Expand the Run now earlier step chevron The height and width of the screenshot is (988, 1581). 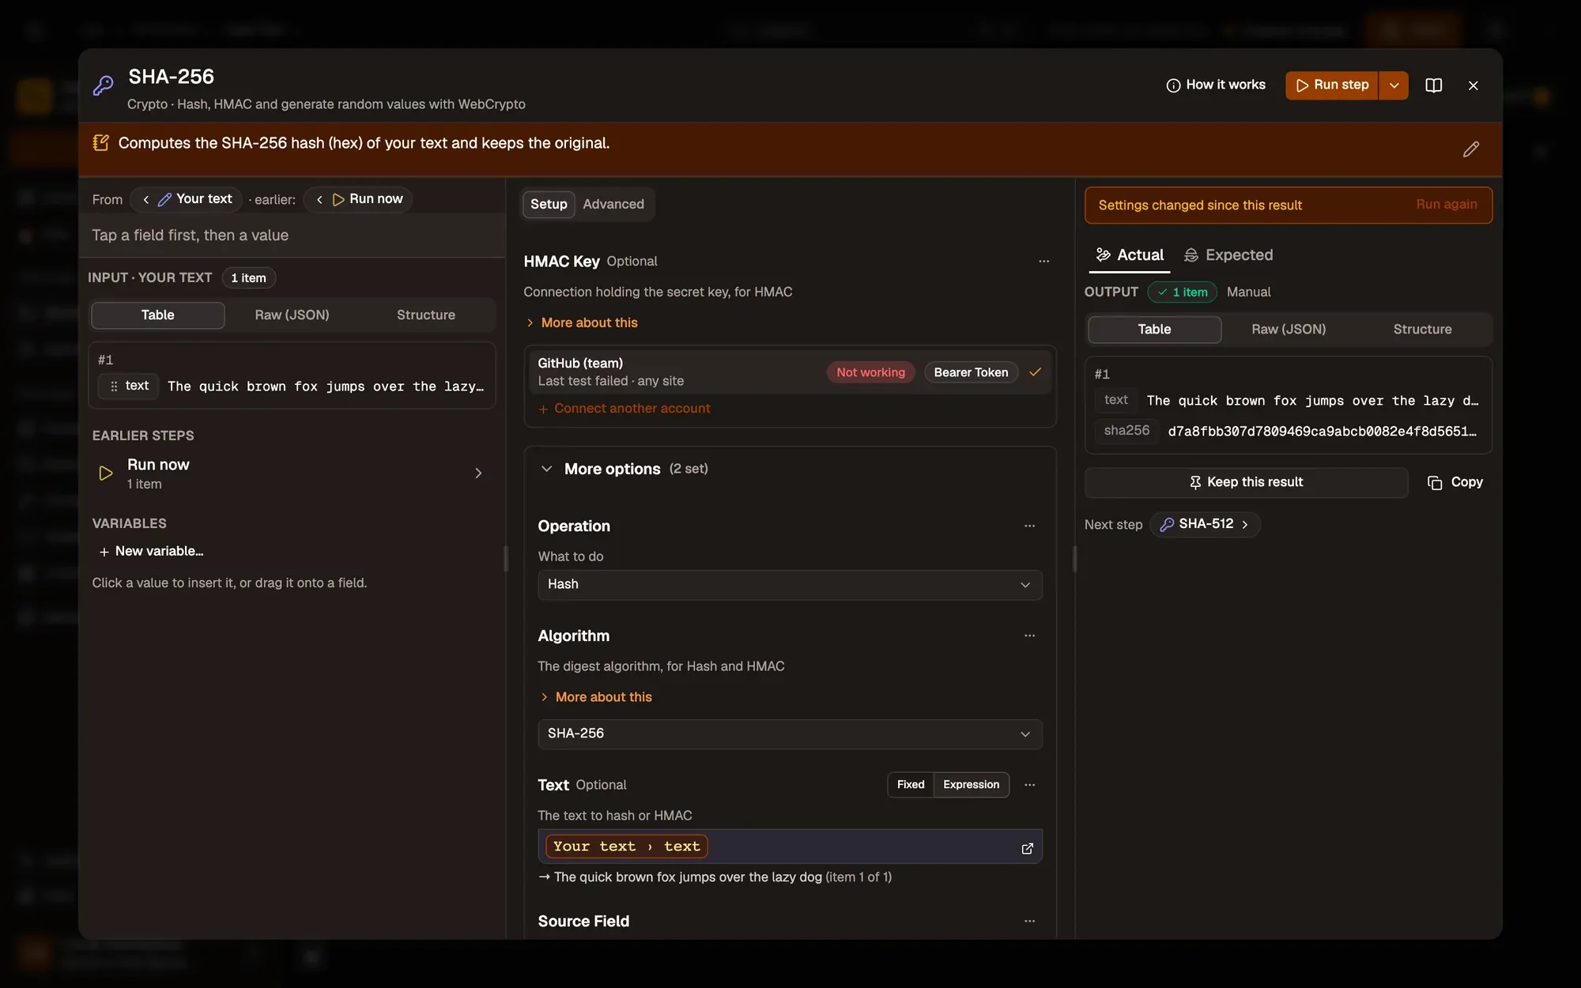tap(478, 473)
